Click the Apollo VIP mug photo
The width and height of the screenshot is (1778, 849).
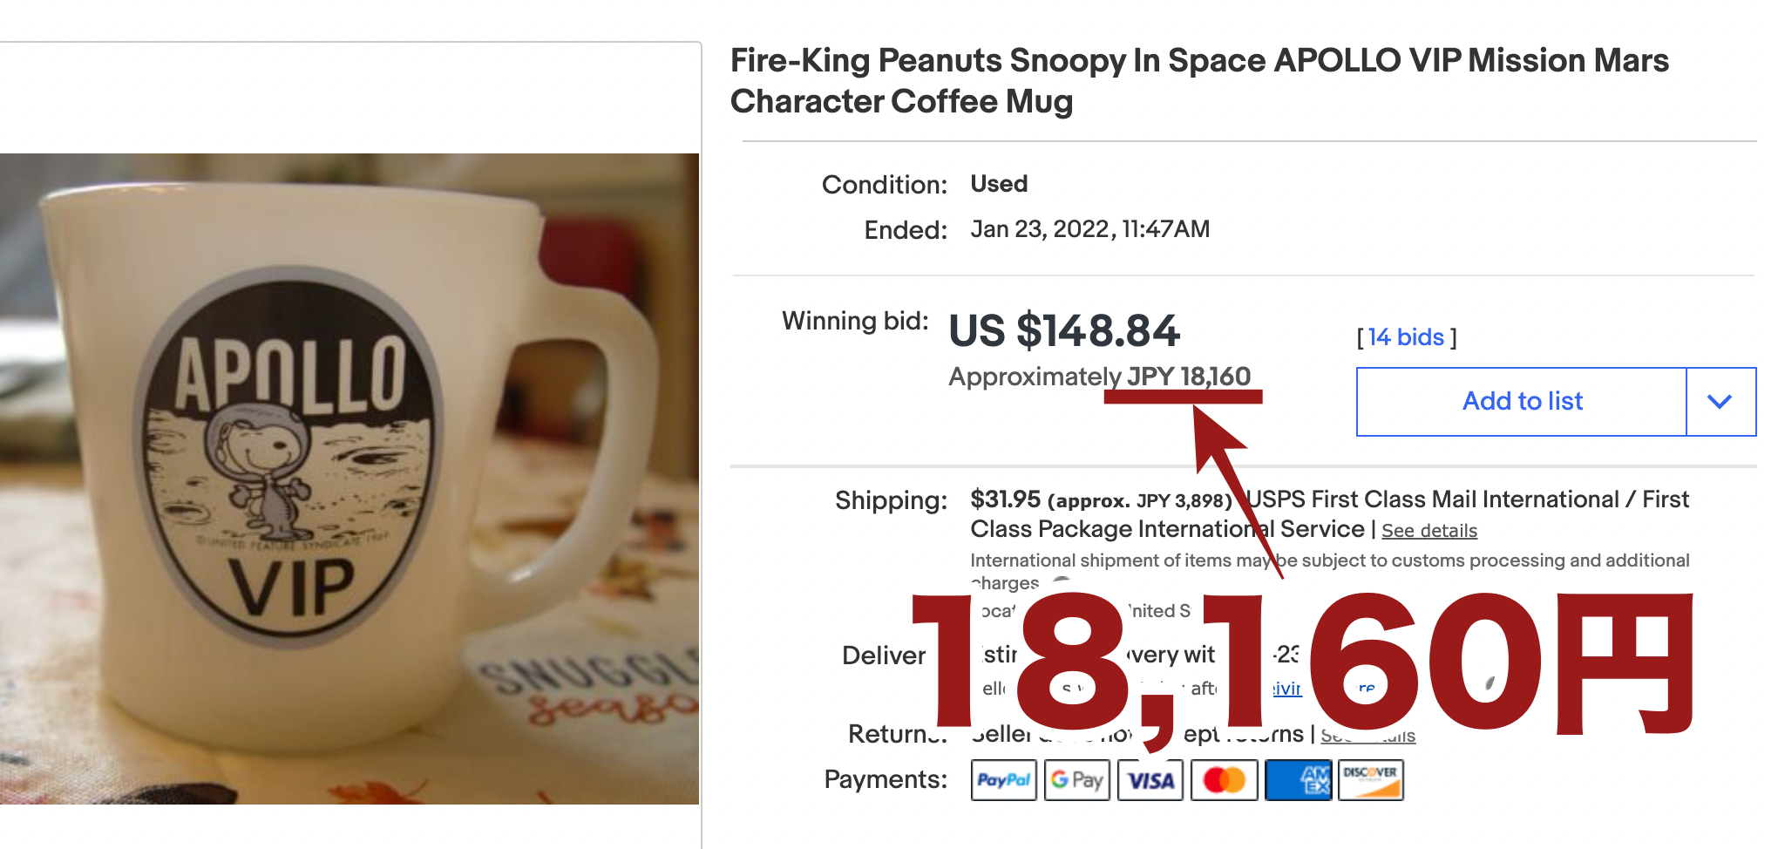pos(349,479)
